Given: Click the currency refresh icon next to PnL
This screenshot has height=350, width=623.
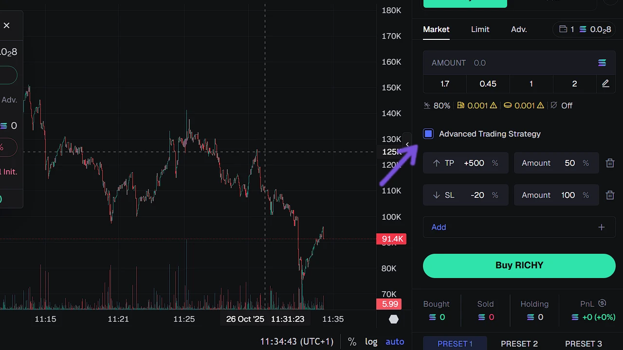Looking at the screenshot, I should click(x=602, y=303).
